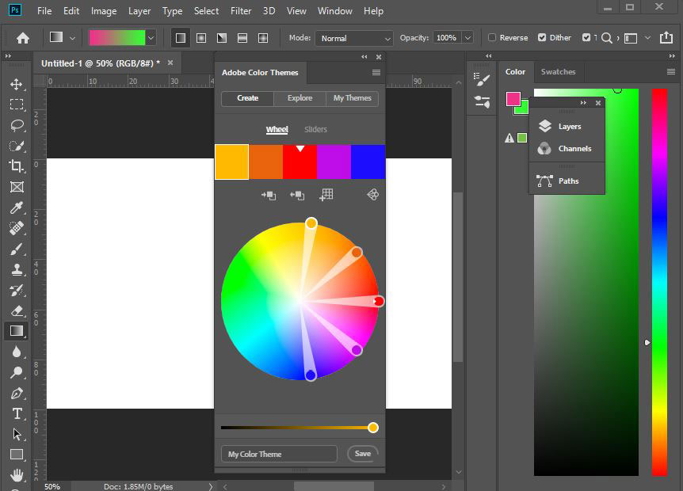
Task: Click the theme brightness slider handle
Action: 373,428
